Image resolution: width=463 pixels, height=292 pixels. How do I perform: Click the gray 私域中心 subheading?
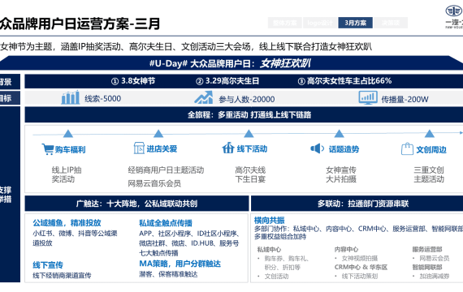pyautogui.click(x=269, y=250)
